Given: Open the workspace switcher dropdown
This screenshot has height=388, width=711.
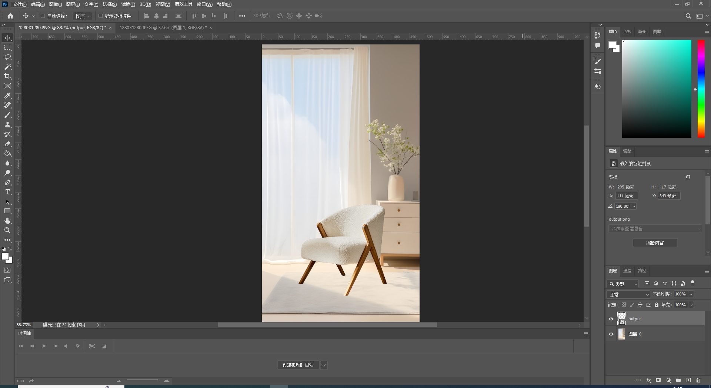Looking at the screenshot, I should [x=701, y=16].
